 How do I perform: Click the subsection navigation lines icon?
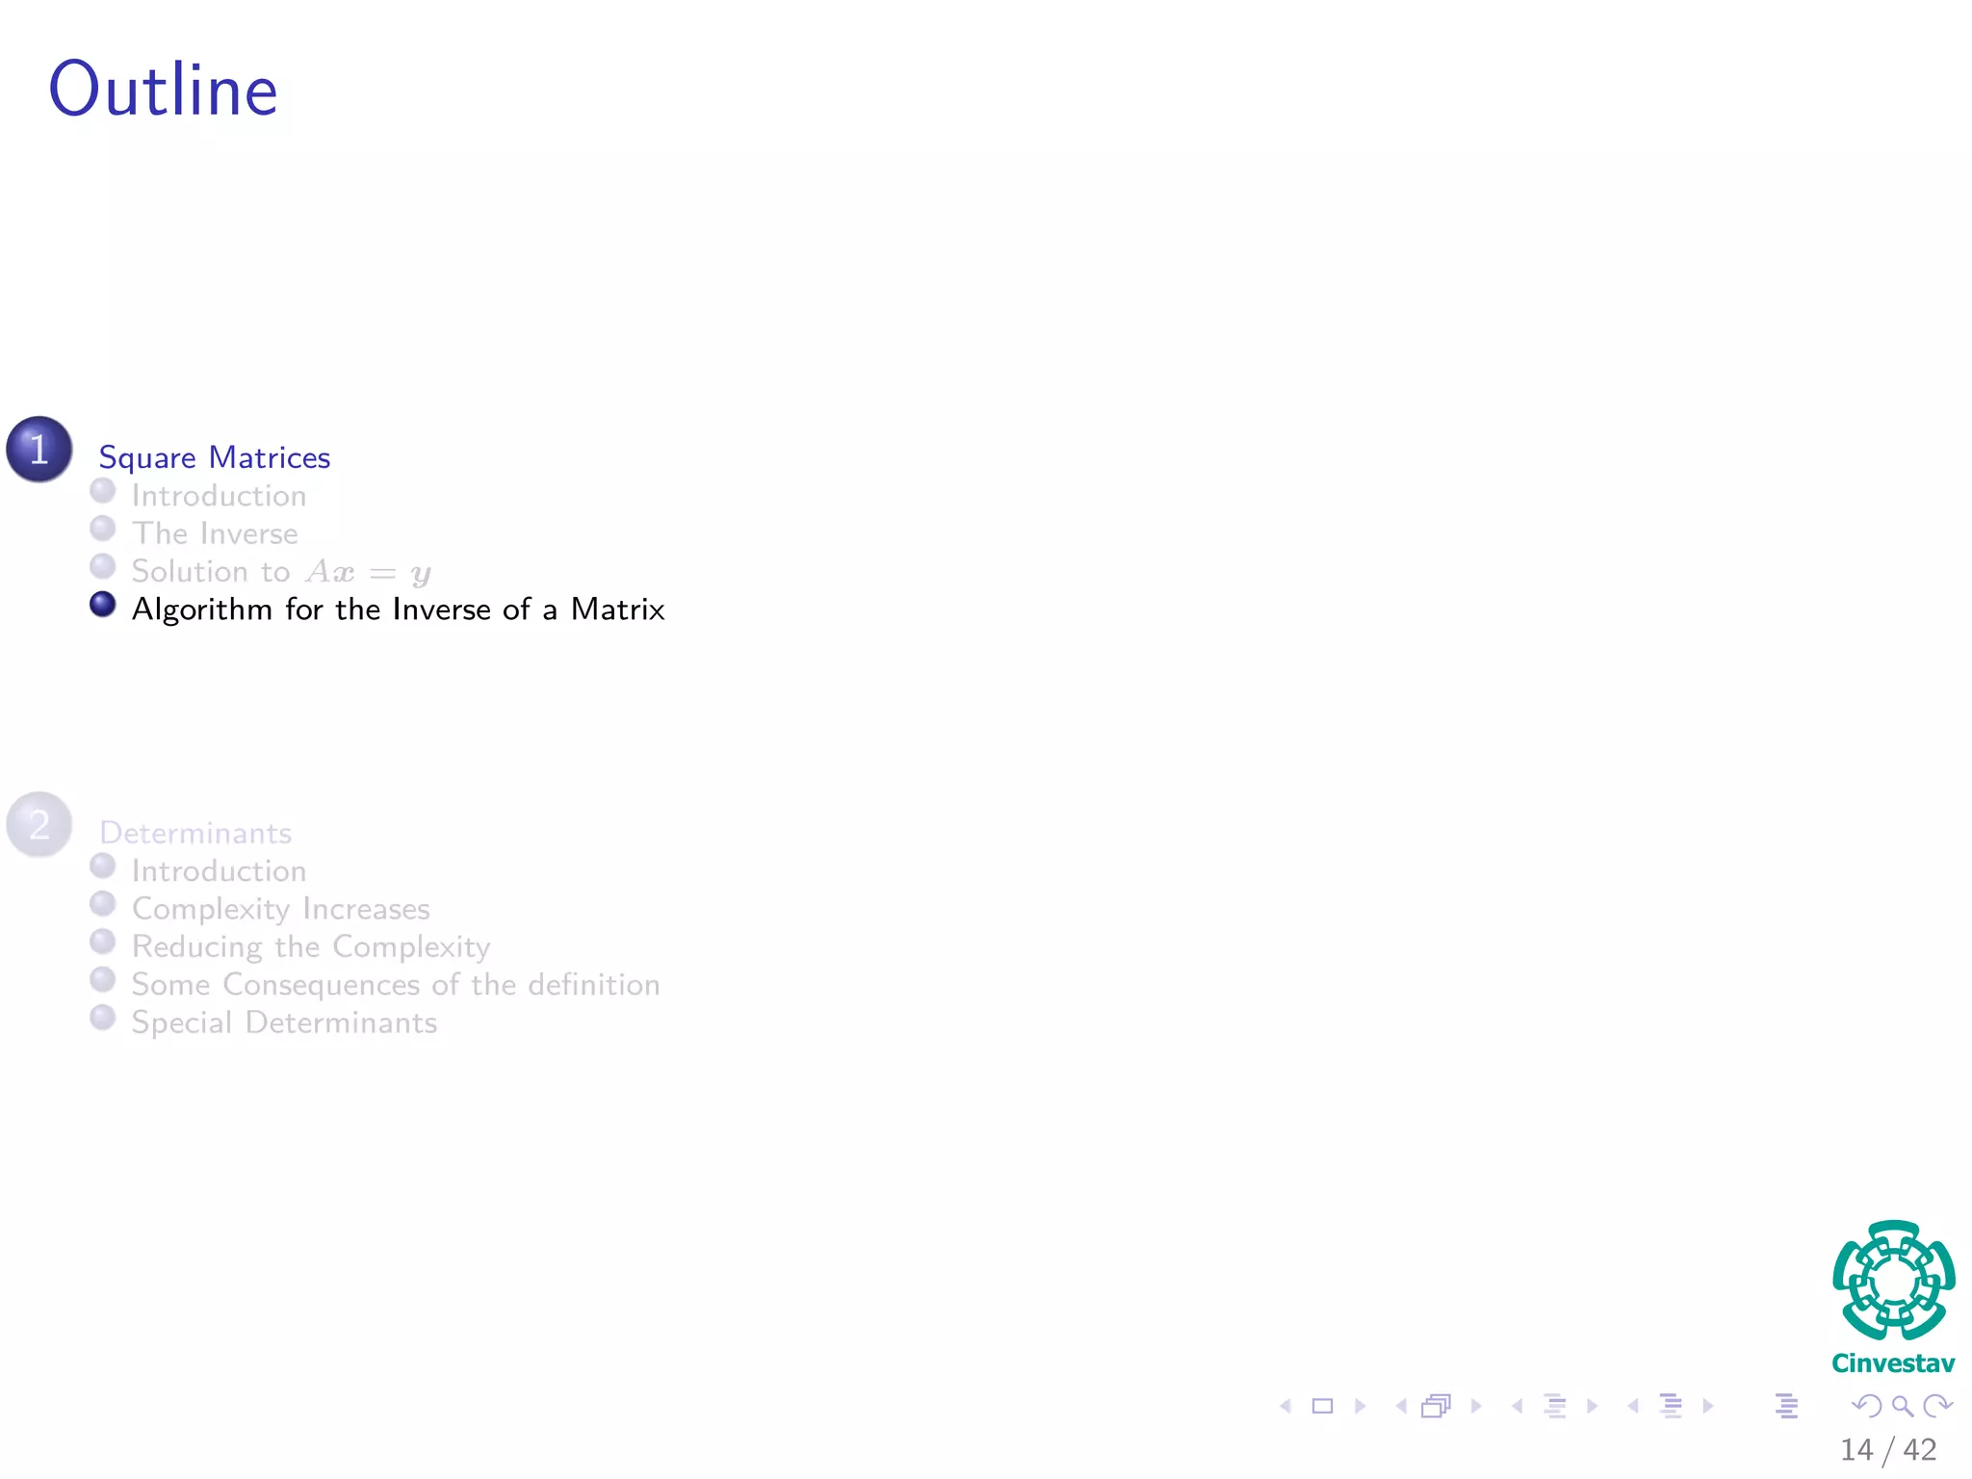point(1554,1406)
